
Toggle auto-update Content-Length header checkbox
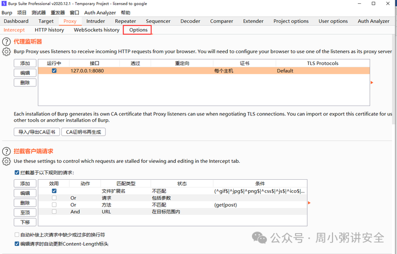(17, 244)
